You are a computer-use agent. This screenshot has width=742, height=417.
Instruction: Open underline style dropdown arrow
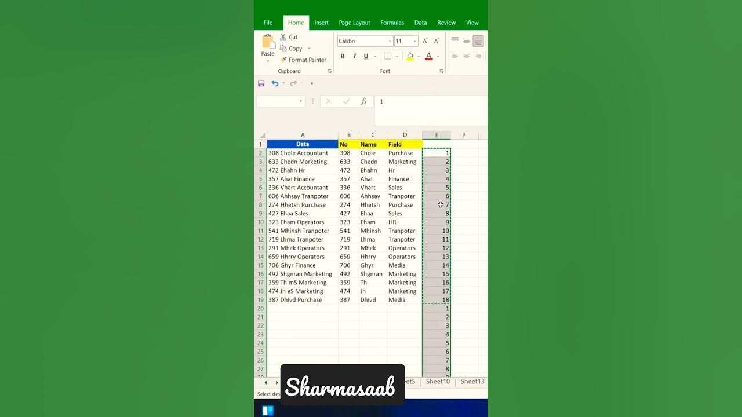pos(375,56)
